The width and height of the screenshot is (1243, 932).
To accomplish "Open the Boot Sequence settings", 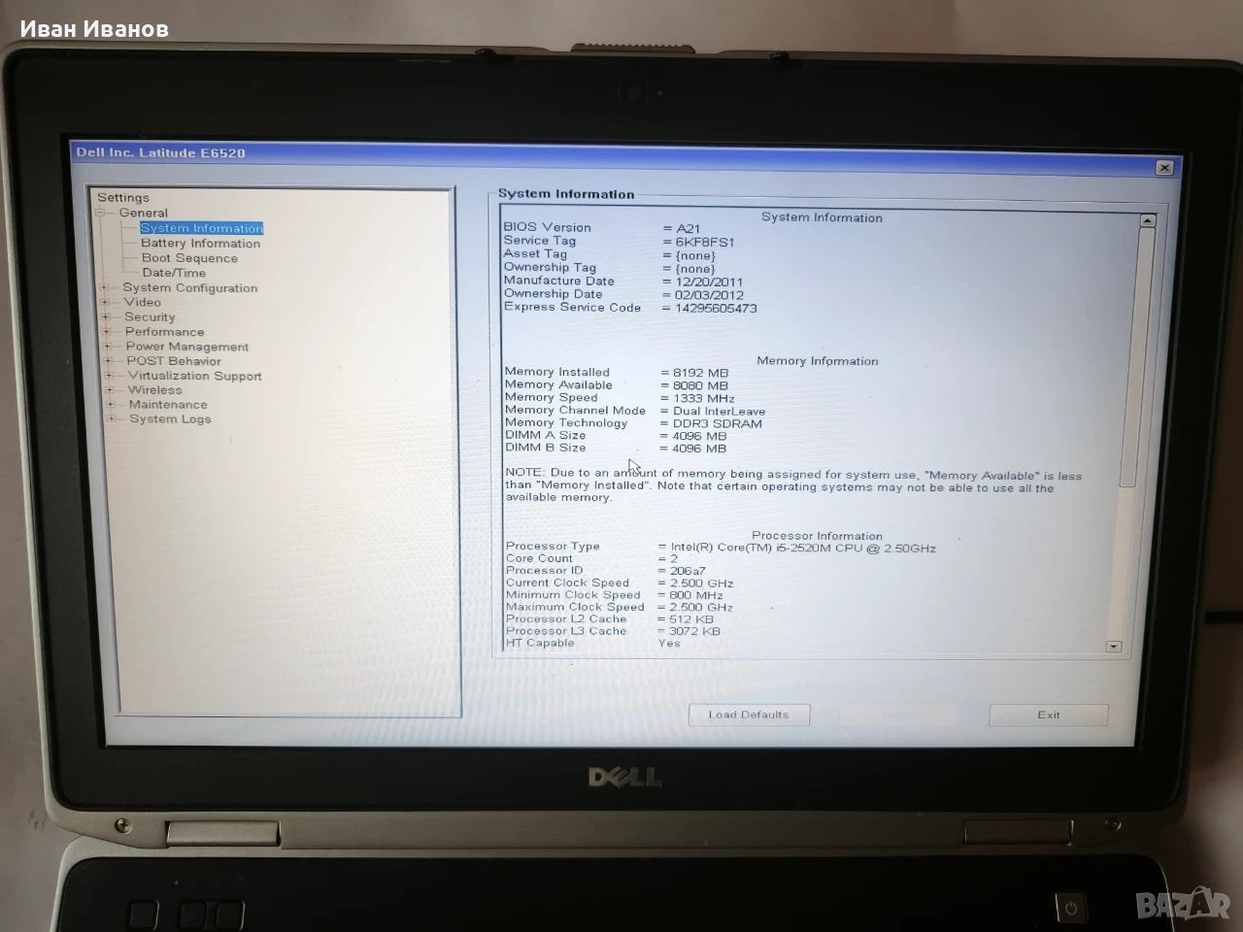I will (x=189, y=258).
